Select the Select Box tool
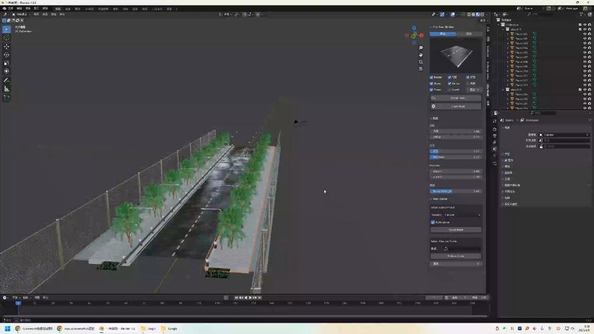594x334 pixels. (x=7, y=29)
